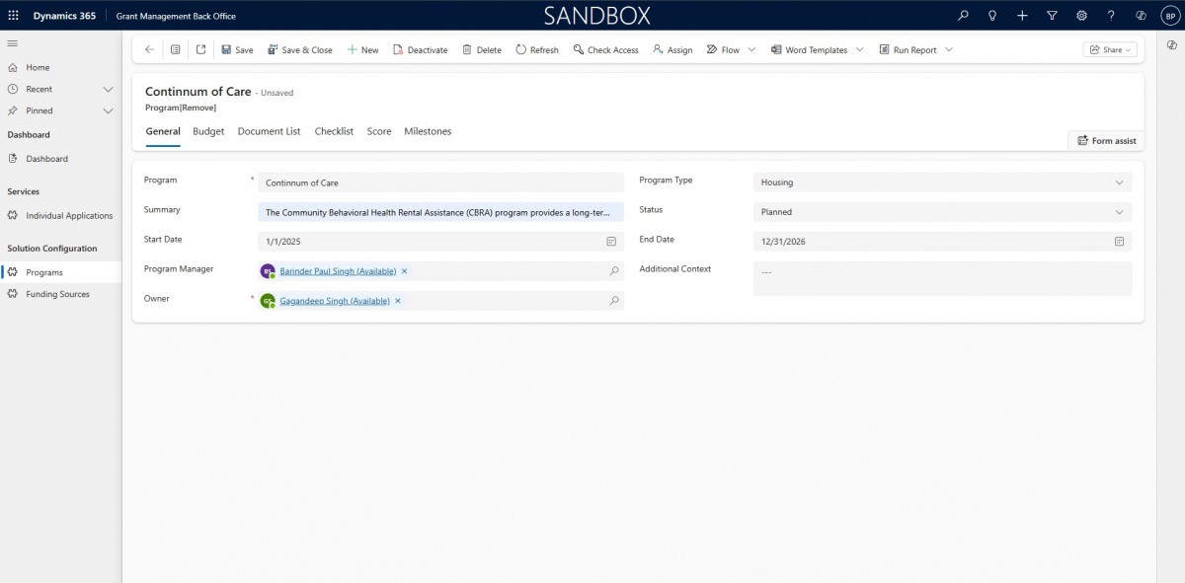Click the back arrow in command bar
Screen dimensions: 1185x583
(149, 49)
